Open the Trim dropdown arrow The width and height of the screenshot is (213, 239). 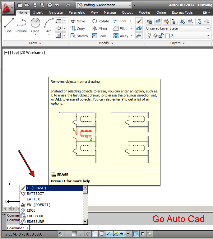point(131,21)
